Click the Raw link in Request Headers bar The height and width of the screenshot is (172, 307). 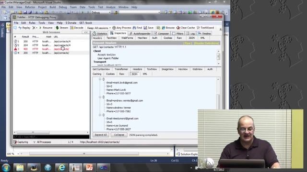click(x=188, y=43)
